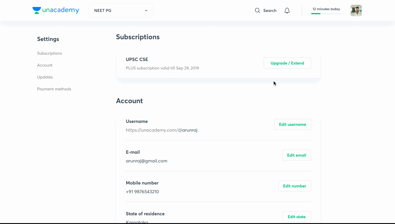The height and width of the screenshot is (224, 395).
Task: Click Edit email button
Action: pyautogui.click(x=297, y=155)
